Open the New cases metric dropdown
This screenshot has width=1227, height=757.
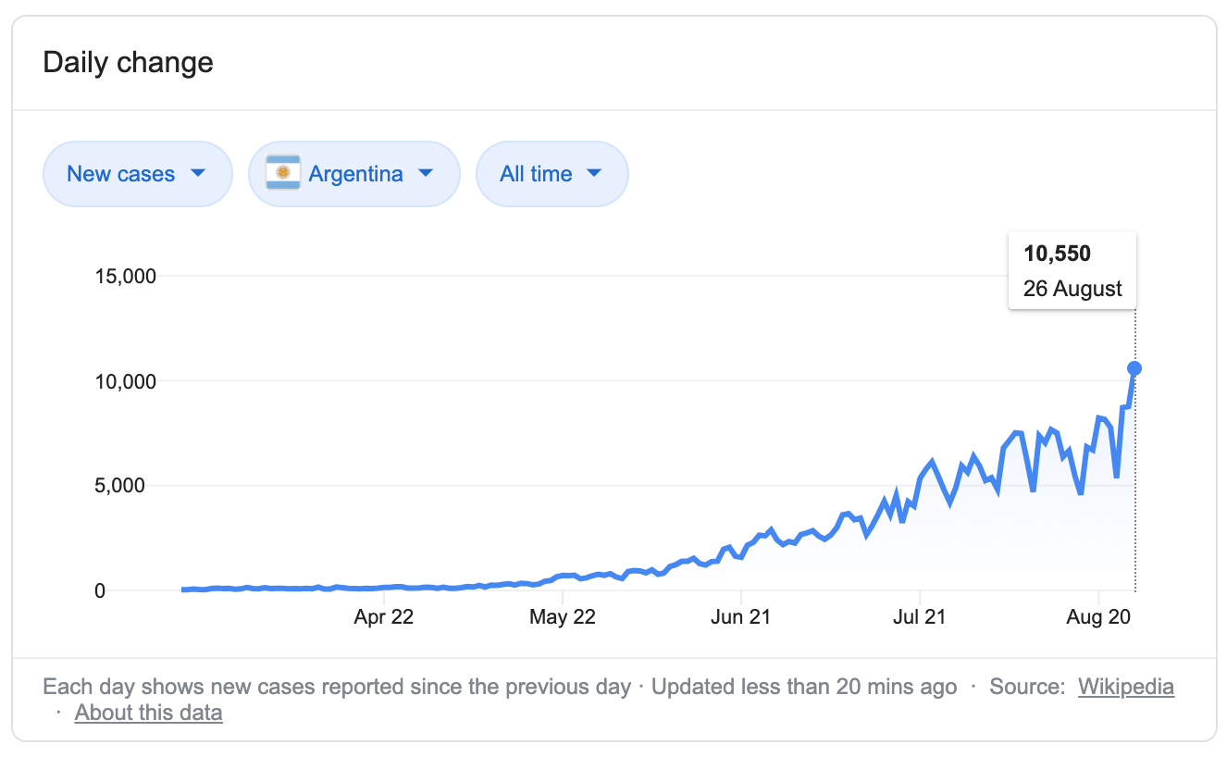click(137, 174)
